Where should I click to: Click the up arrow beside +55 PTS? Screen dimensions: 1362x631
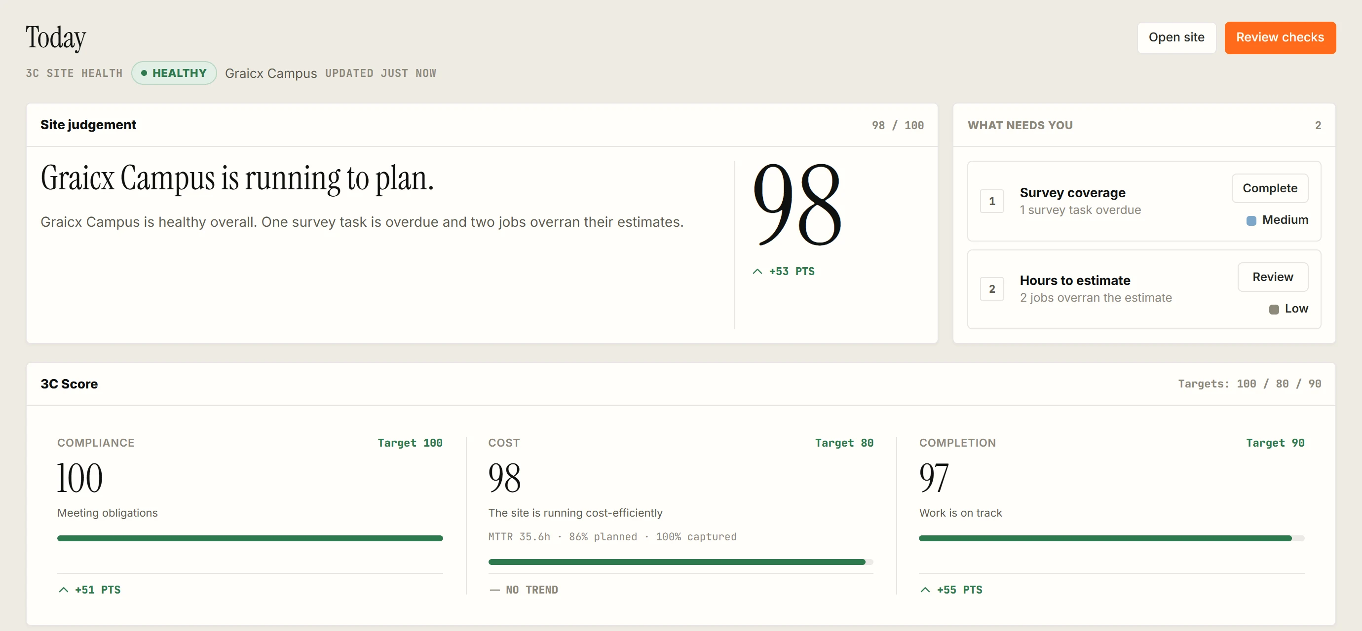[x=925, y=590]
